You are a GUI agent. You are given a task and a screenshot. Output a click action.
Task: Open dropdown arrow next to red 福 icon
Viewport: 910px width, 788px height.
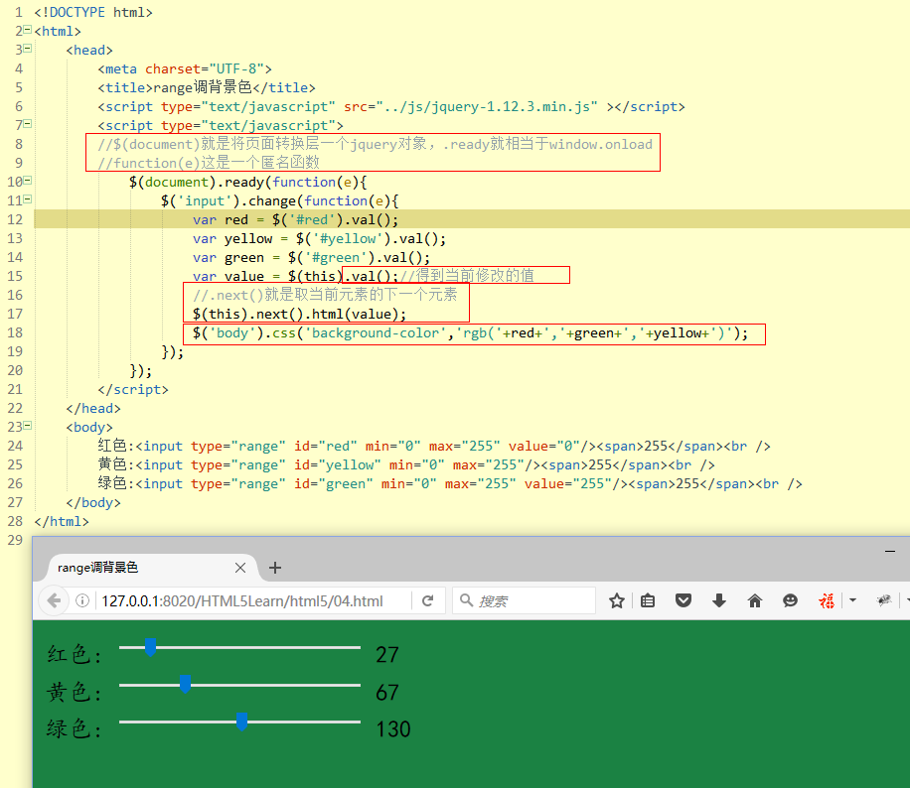point(852,600)
